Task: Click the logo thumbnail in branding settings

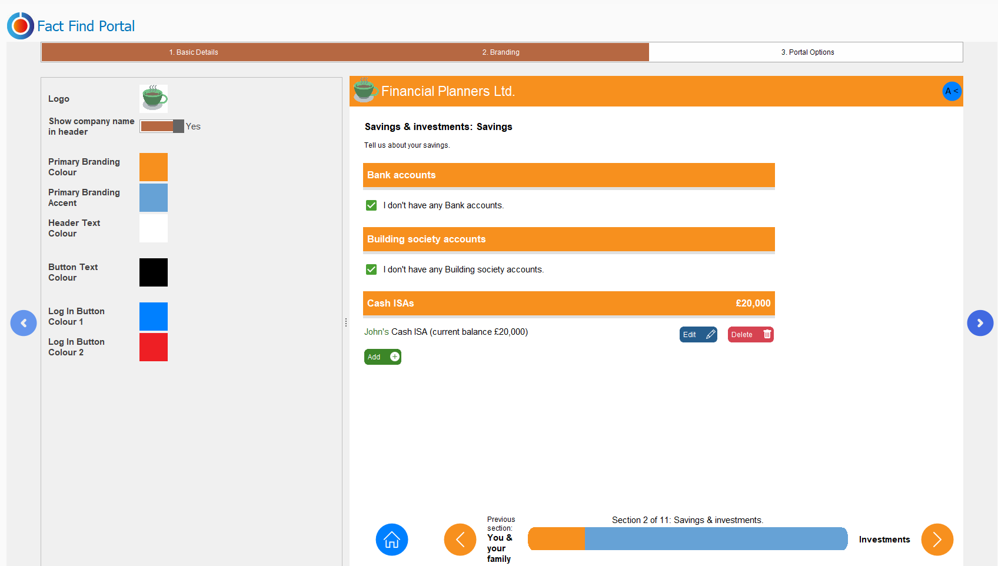Action: click(x=154, y=99)
